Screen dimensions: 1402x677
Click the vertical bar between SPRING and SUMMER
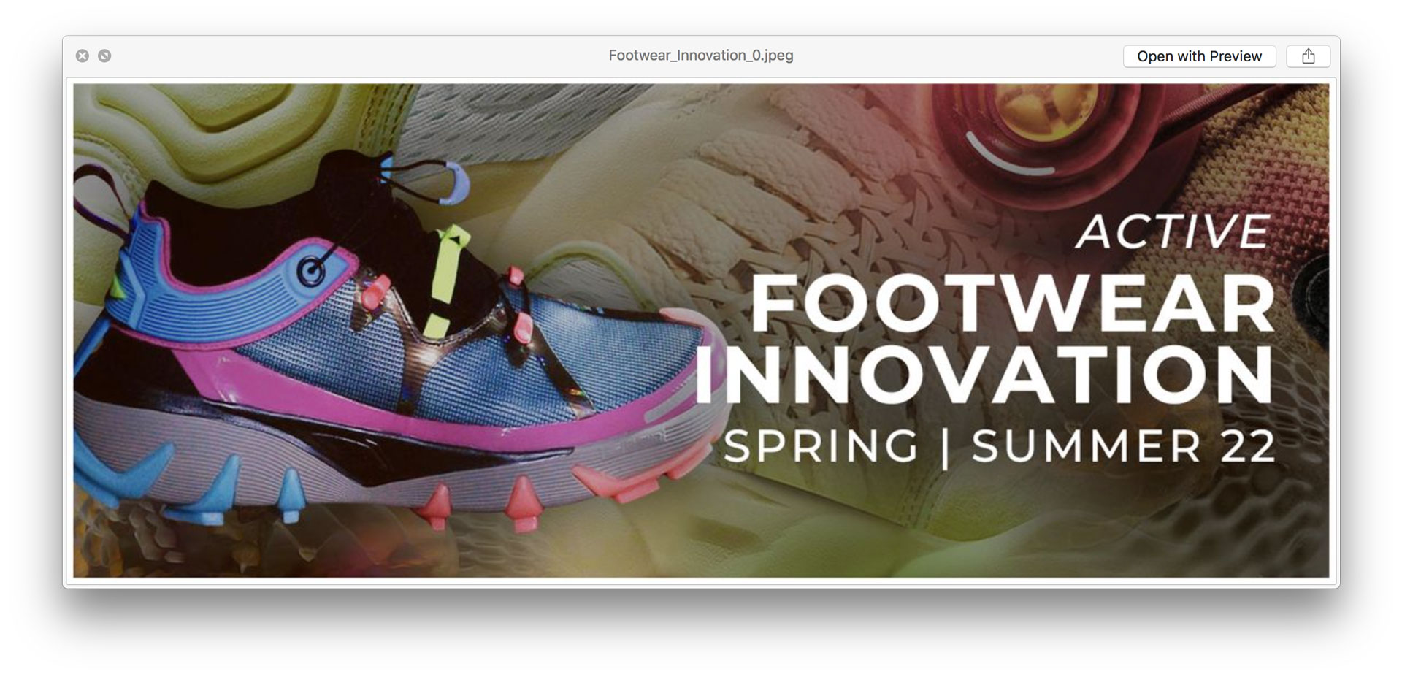coord(945,447)
